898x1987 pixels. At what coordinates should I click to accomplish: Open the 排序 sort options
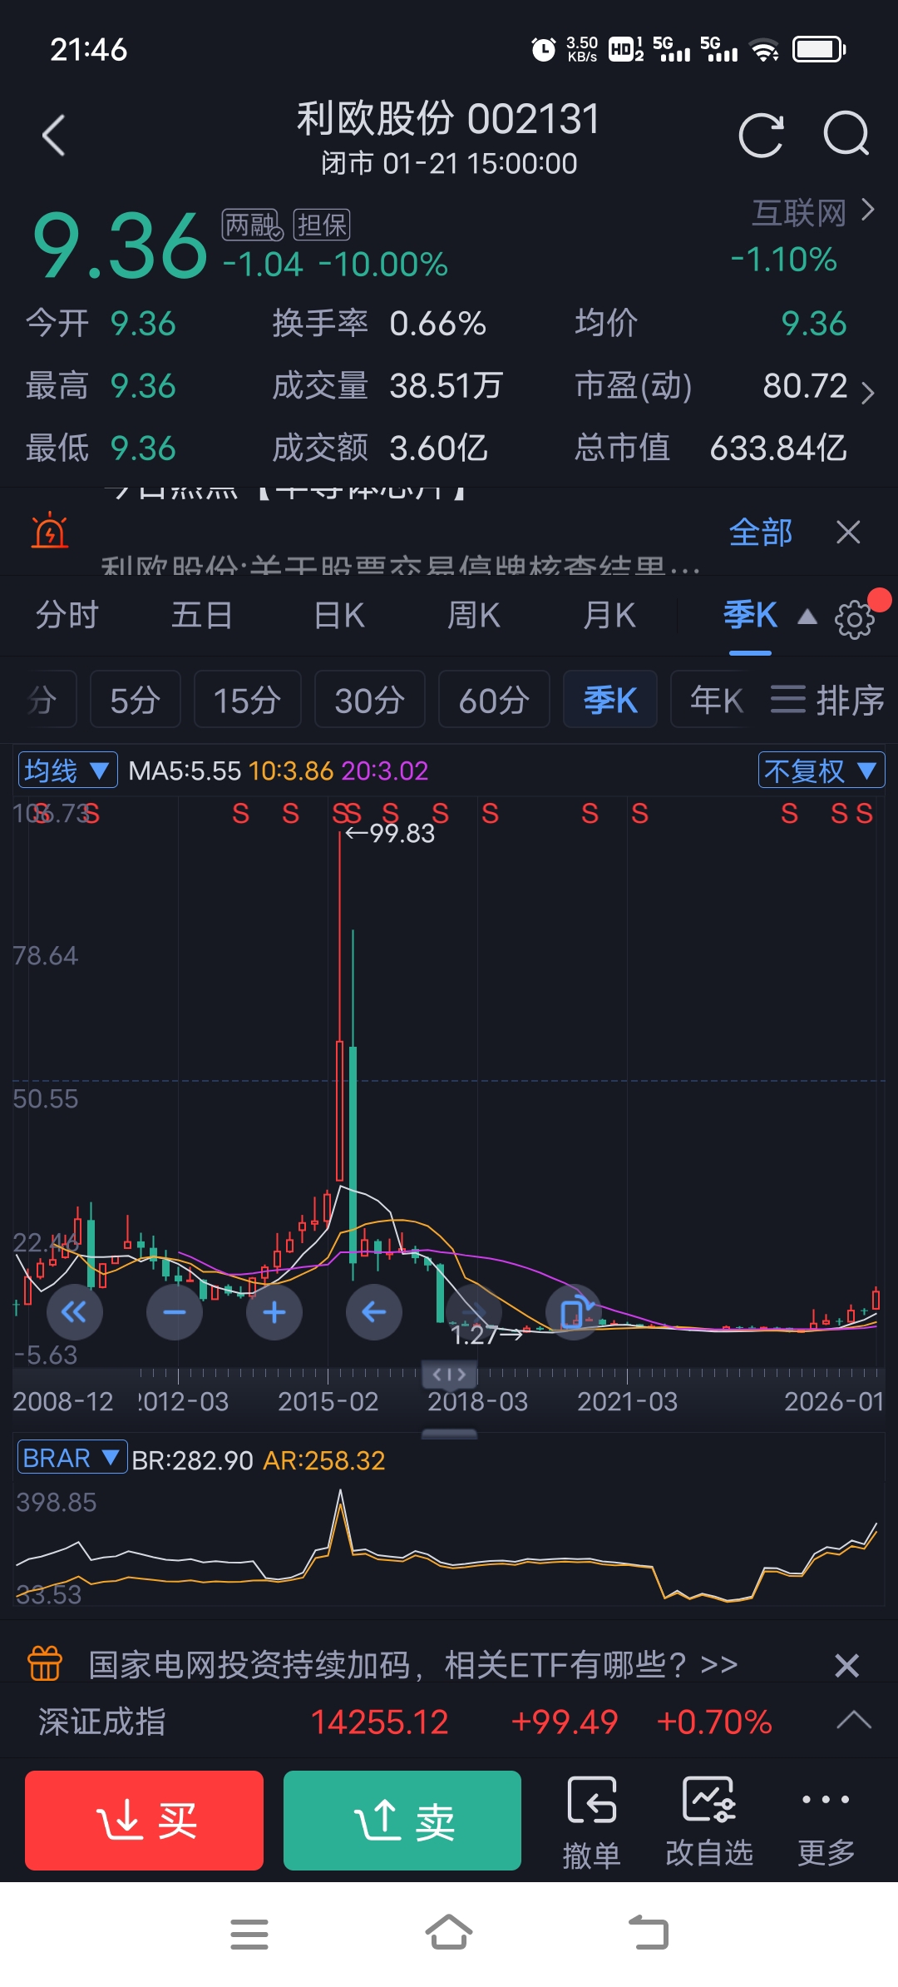click(828, 700)
